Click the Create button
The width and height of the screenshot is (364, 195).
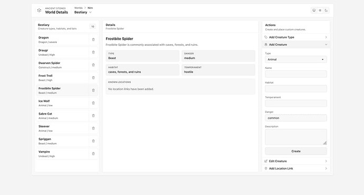coord(296,151)
